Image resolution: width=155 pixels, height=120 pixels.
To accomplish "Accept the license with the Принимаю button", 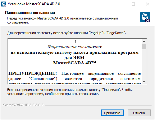I will tap(112, 113).
